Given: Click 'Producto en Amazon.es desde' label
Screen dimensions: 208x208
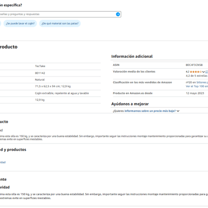Looking at the screenshot, I should [x=133, y=93].
